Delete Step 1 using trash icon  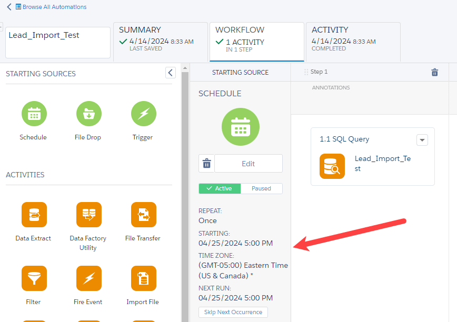click(434, 73)
